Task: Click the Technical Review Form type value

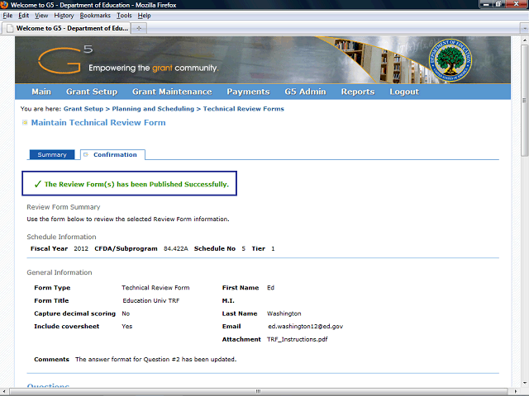Action: (x=155, y=288)
